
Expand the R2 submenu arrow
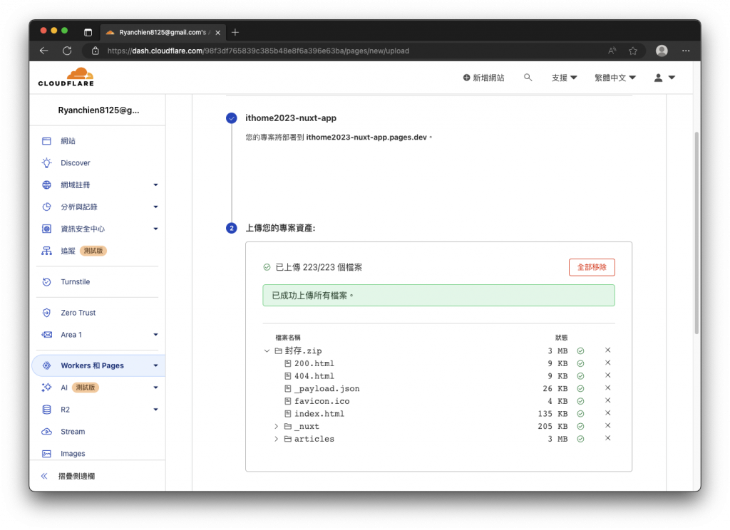click(155, 410)
